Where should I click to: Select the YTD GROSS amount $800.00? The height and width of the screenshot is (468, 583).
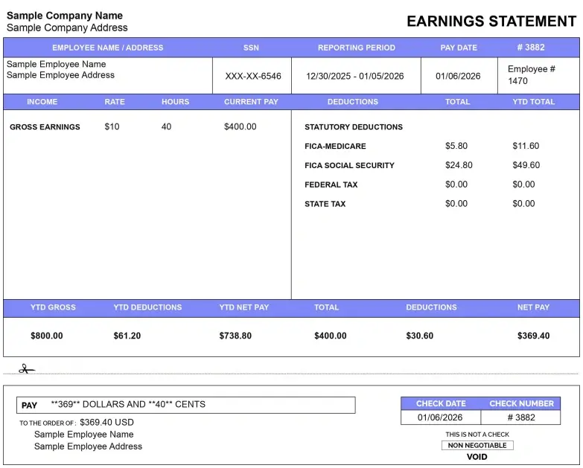pyautogui.click(x=47, y=336)
